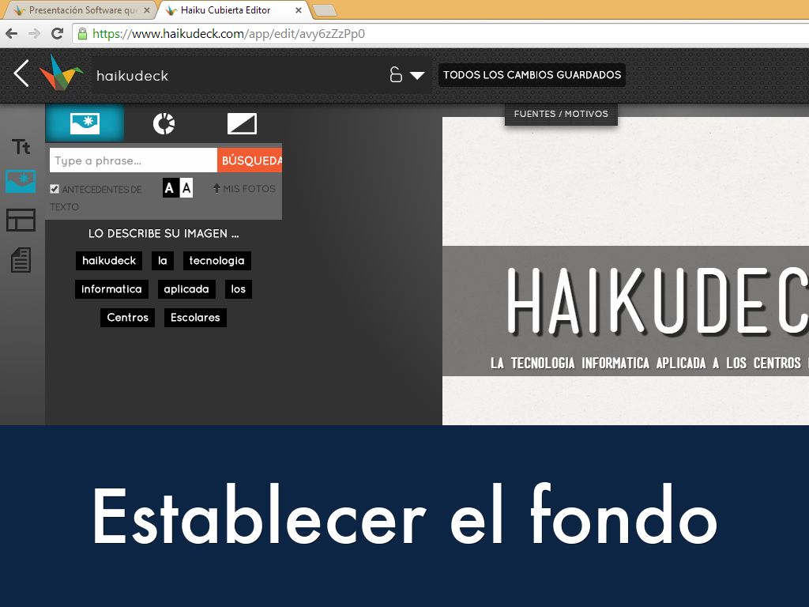Switch to the chart background tab
The height and width of the screenshot is (607, 809).
(164, 123)
